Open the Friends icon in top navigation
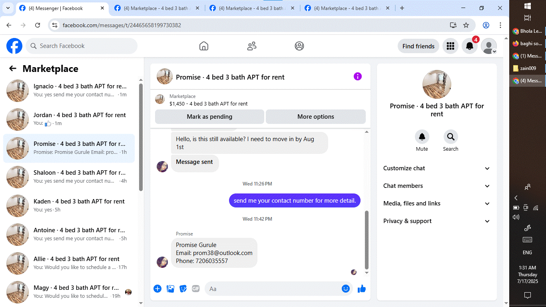This screenshot has height=307, width=546. (x=252, y=46)
